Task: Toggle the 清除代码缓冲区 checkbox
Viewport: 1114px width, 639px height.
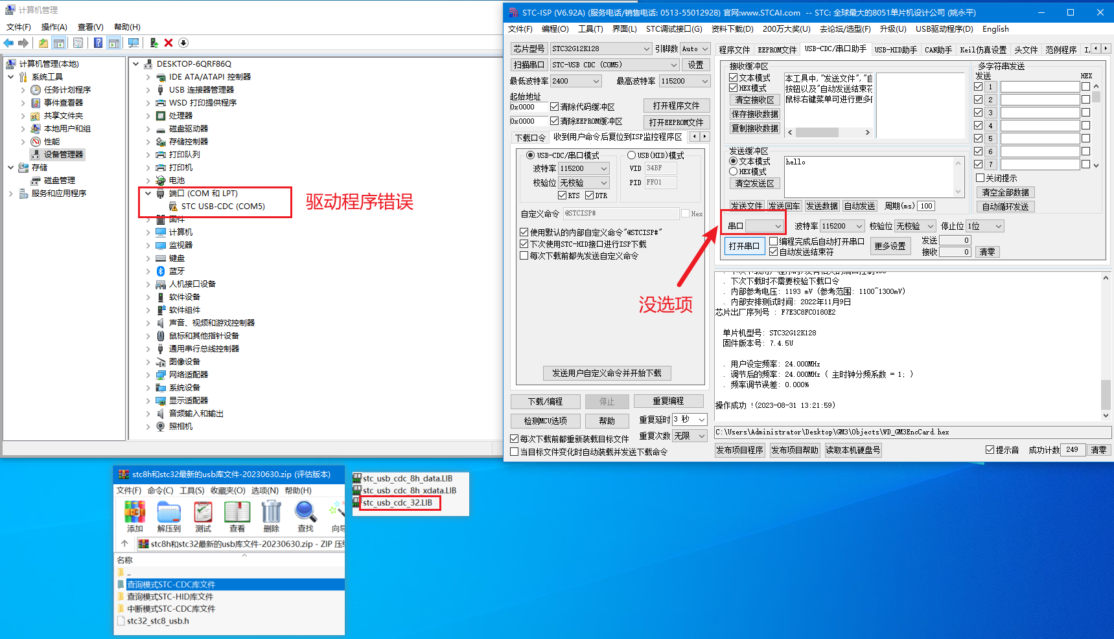Action: tap(555, 107)
